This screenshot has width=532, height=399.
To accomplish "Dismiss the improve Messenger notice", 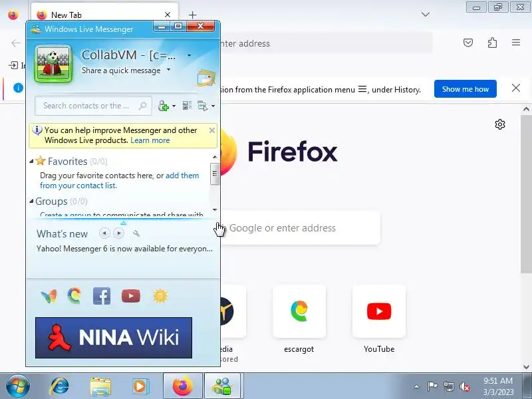I will pos(212,130).
